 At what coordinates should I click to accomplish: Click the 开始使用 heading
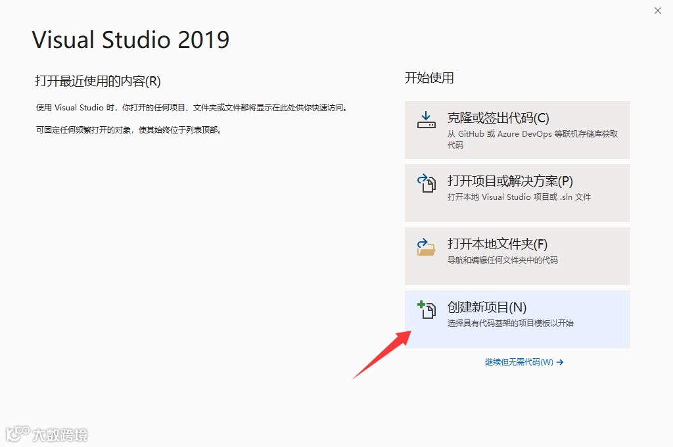tap(429, 78)
